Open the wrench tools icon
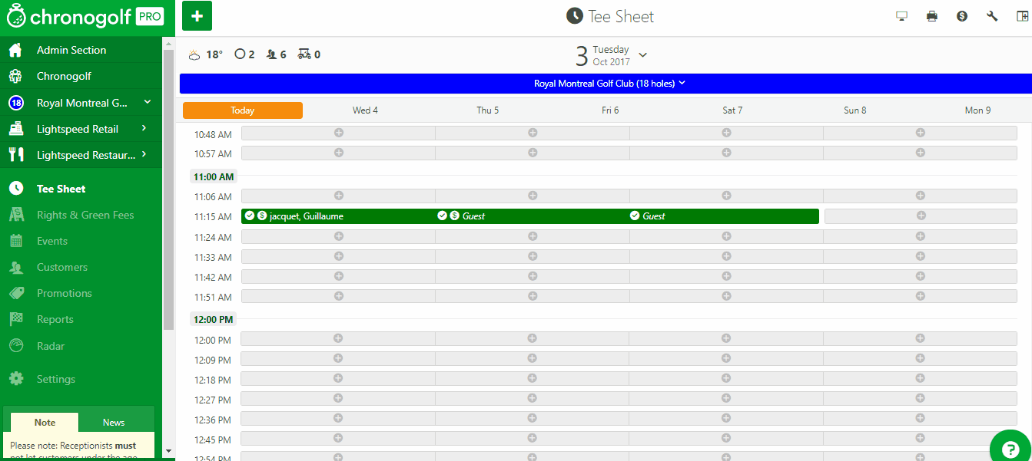 click(991, 16)
